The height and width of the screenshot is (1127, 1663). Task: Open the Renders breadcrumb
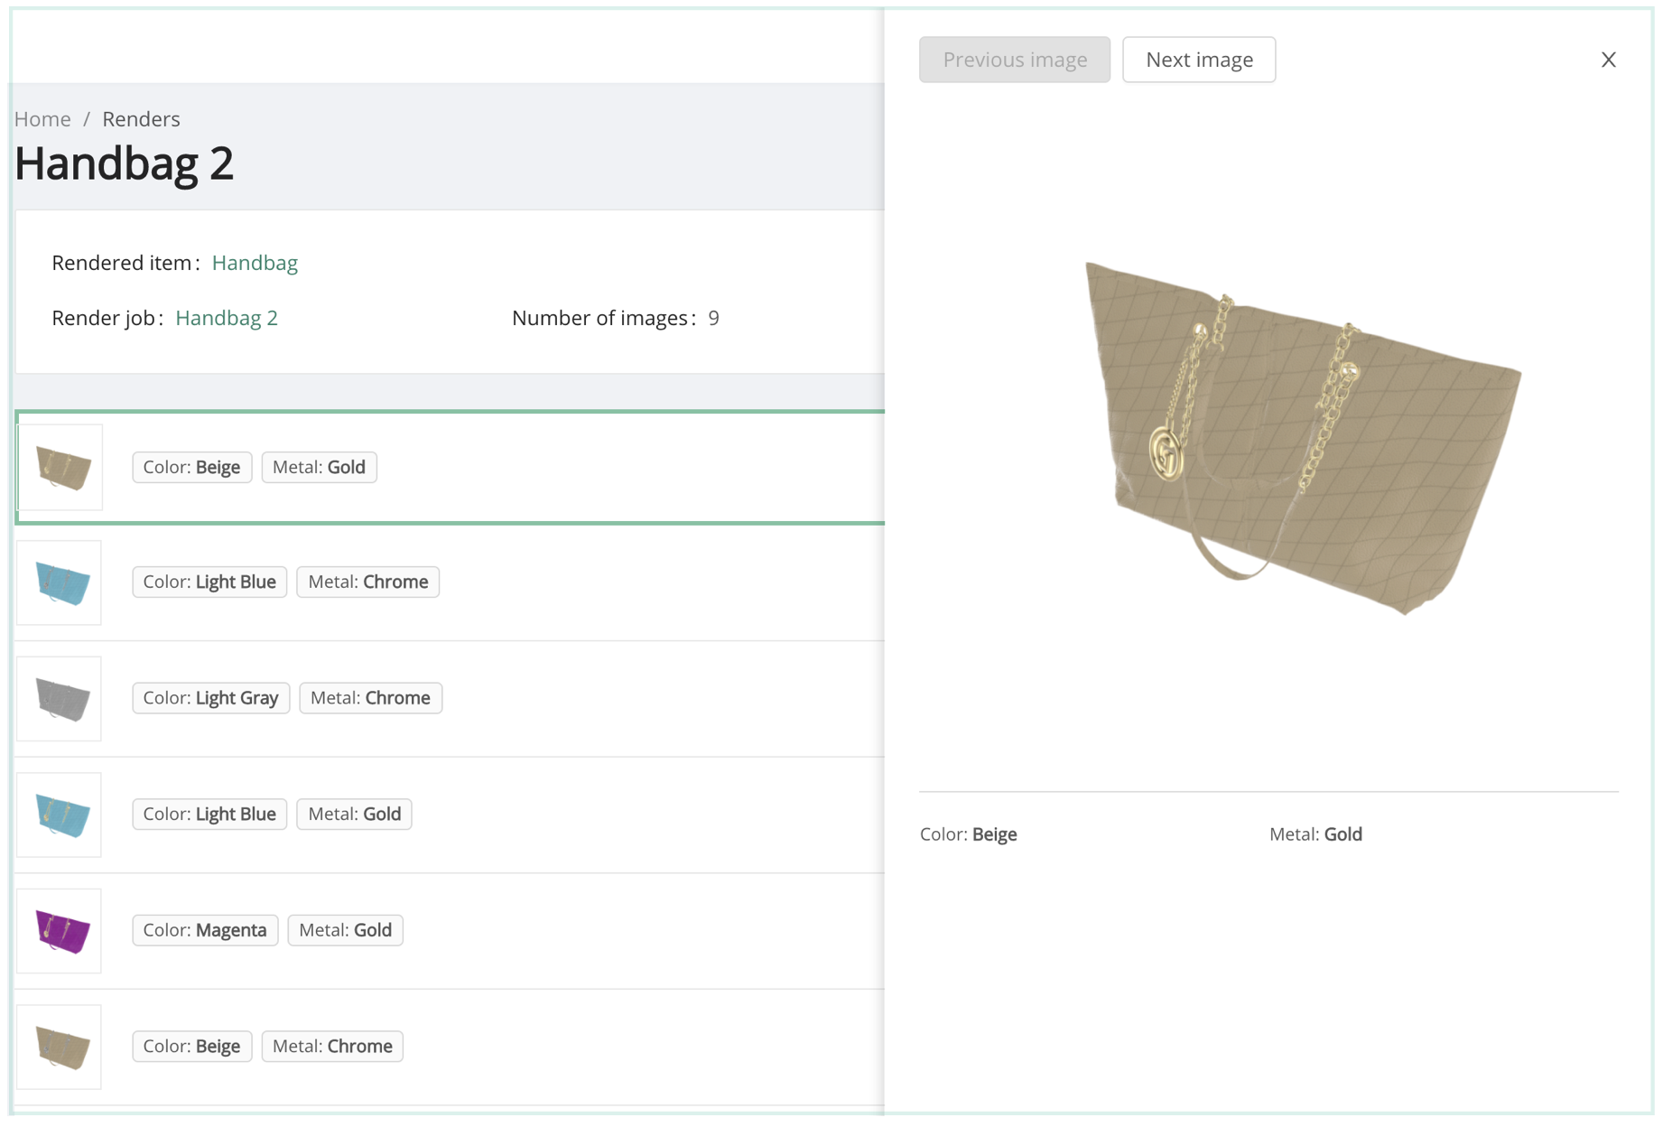(x=141, y=119)
